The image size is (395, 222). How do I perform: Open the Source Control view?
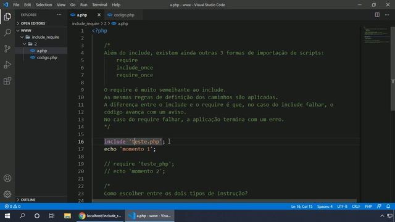pos(7,49)
